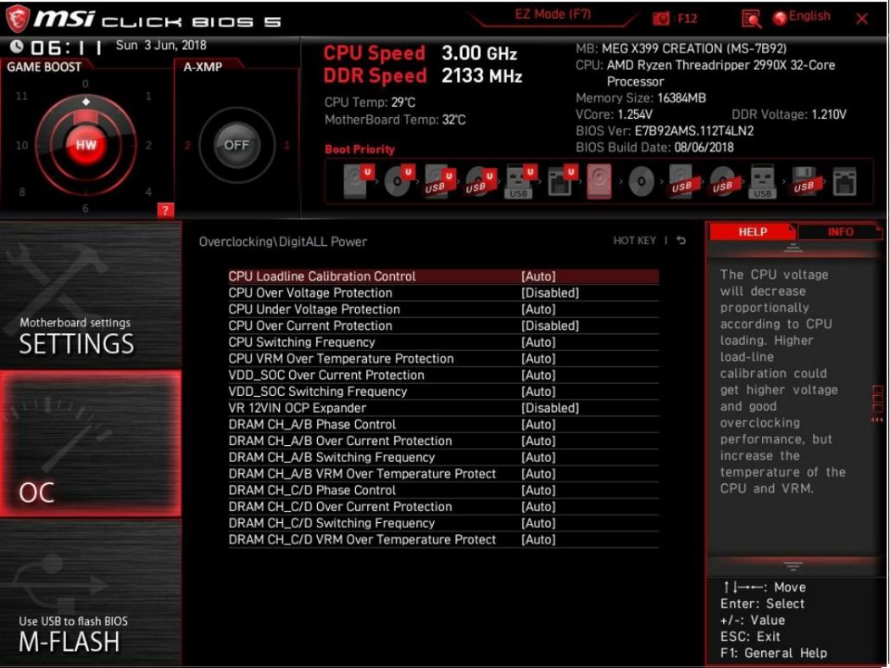Click the Overclocking\DigitALL Power breadcrumb
Image resolution: width=890 pixels, height=668 pixels.
[282, 242]
